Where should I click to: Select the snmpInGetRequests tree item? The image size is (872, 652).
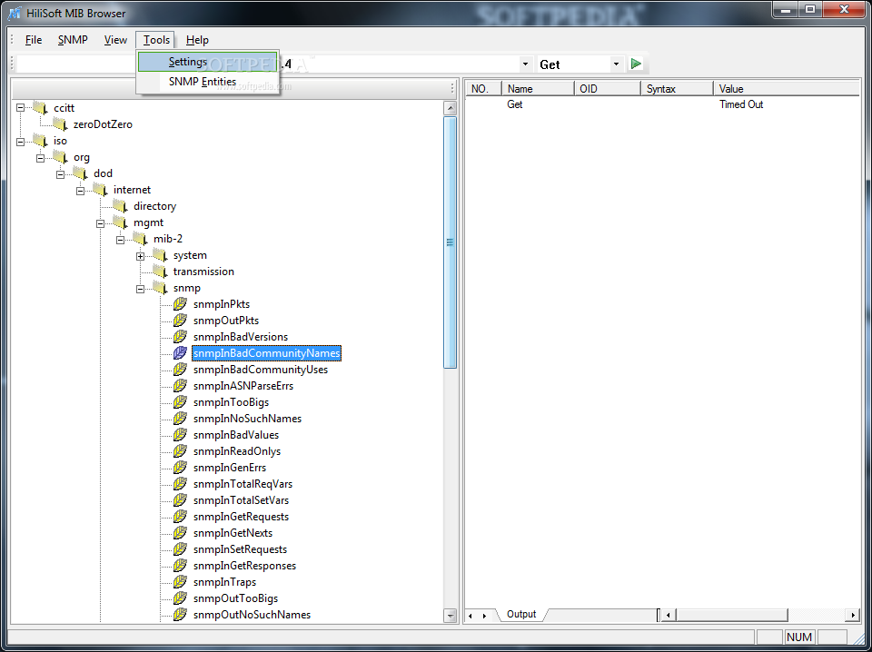pos(241,517)
